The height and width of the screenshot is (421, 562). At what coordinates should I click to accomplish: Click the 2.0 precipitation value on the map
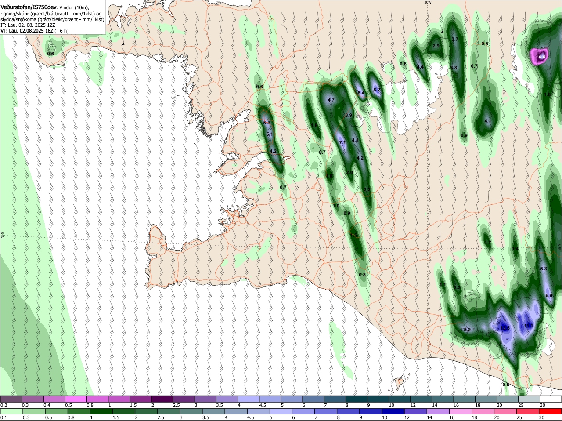349,172
